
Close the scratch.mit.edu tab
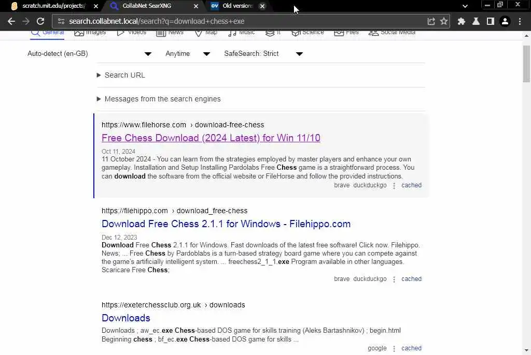pyautogui.click(x=96, y=6)
